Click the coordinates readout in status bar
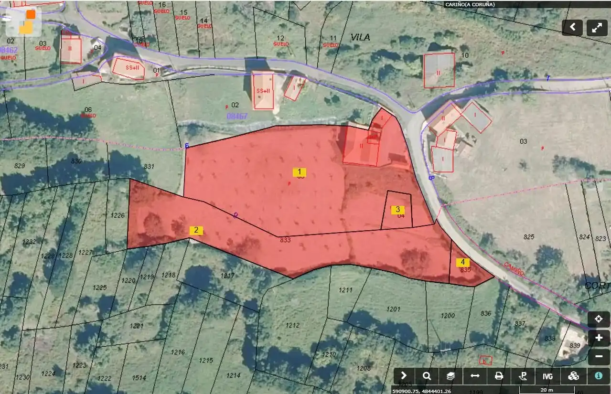Viewport: 611px width, 394px height. 422,391
